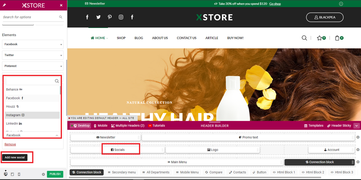
Task: Click the Remove link
Action: pos(10,144)
